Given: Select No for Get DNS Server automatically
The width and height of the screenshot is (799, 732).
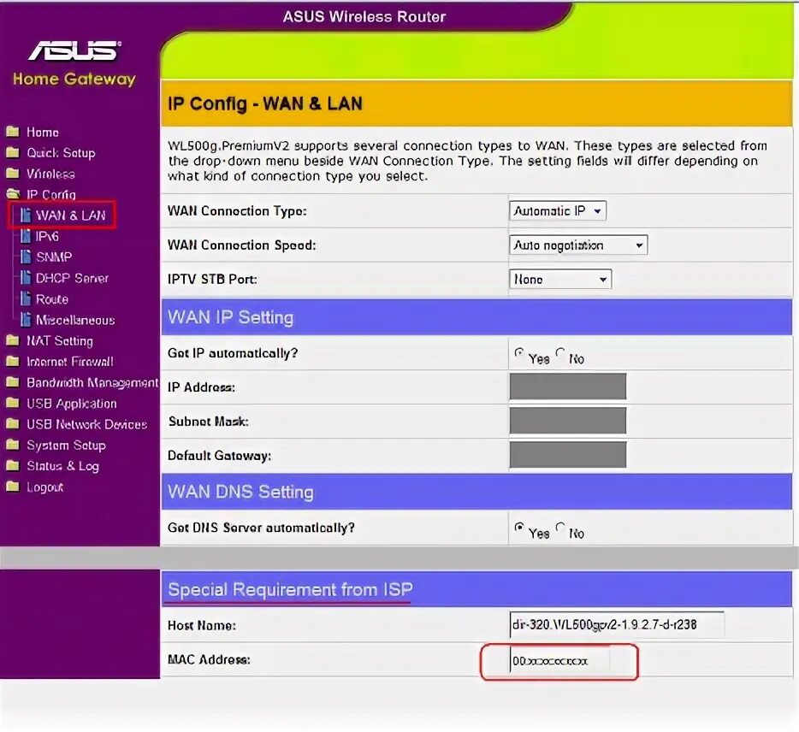Looking at the screenshot, I should 560,528.
